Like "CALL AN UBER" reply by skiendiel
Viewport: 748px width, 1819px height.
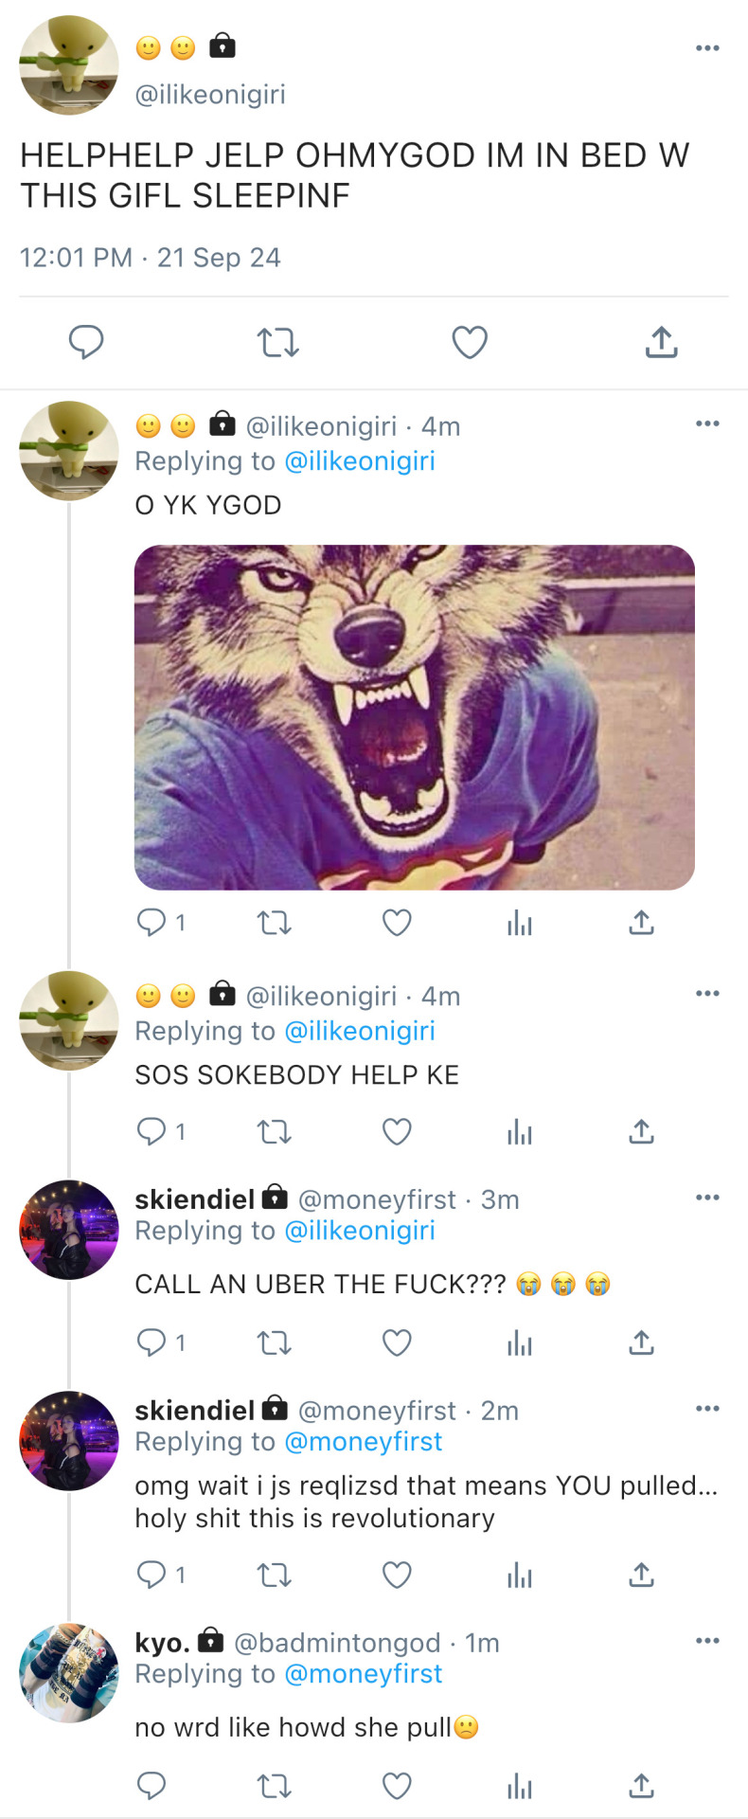397,1342
